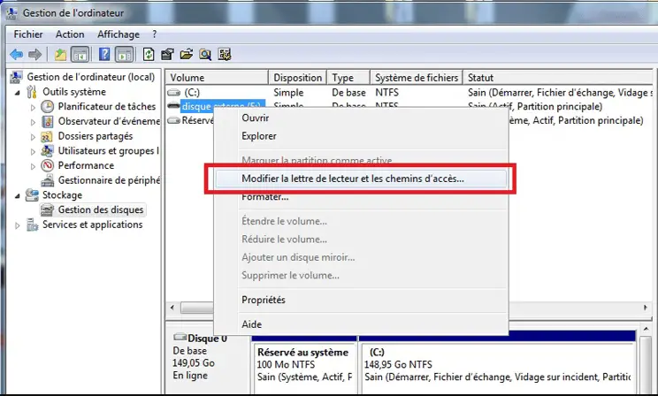658x396 pixels.
Task: Click the Up one level folder icon
Action: pos(60,55)
